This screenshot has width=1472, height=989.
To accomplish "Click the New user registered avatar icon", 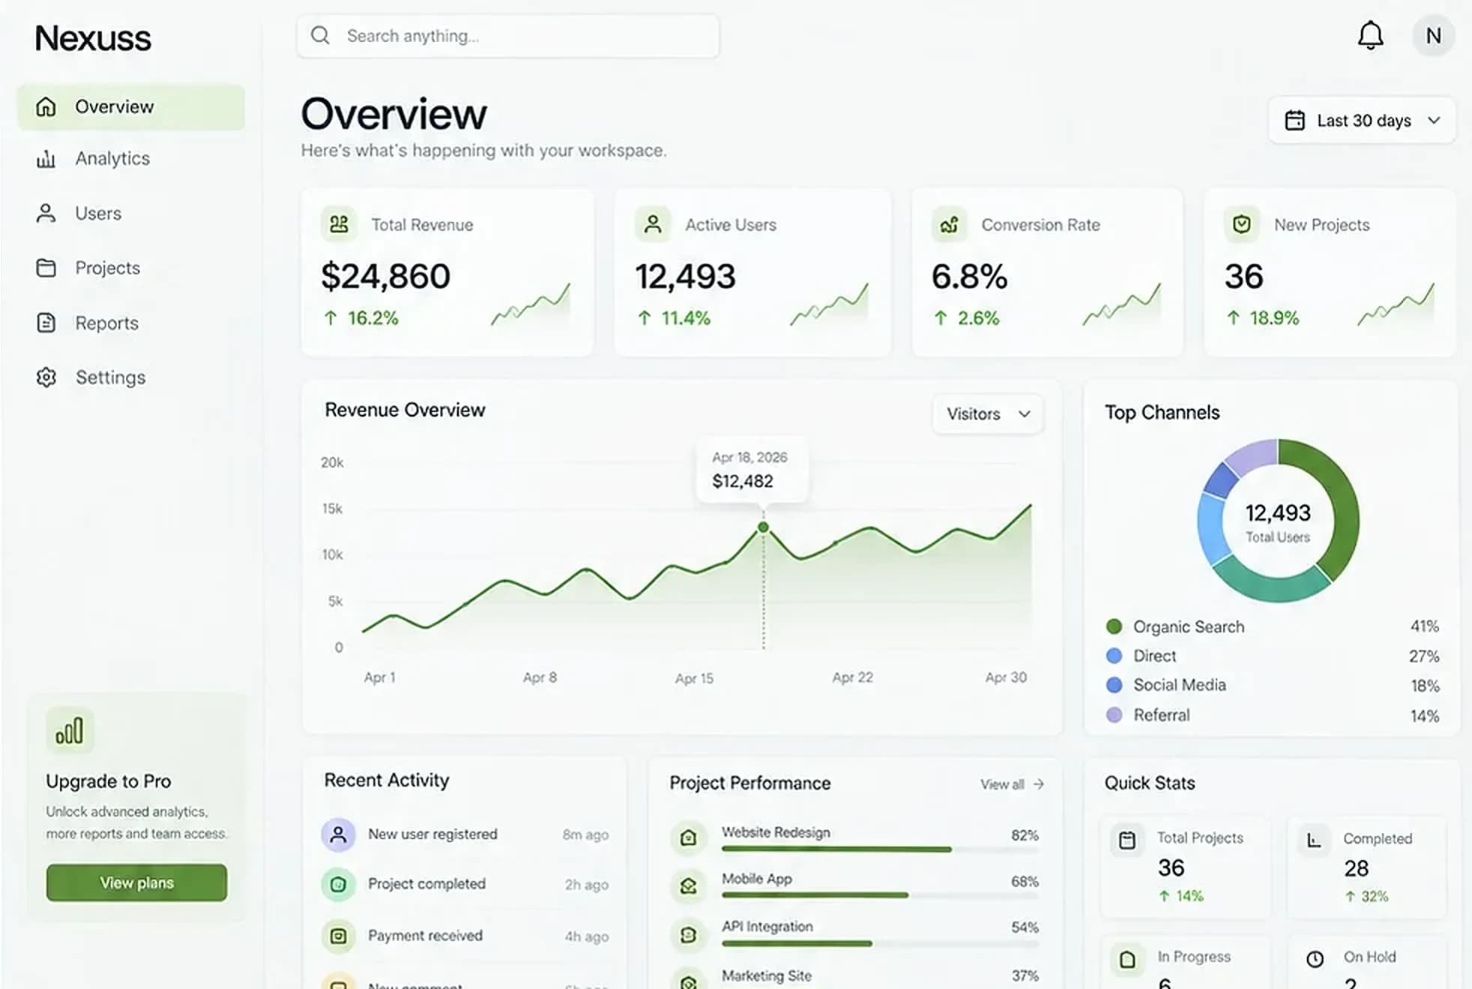I will 338,834.
